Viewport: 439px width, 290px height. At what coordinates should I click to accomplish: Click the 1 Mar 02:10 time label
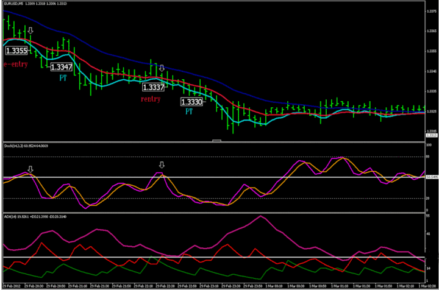point(405,286)
